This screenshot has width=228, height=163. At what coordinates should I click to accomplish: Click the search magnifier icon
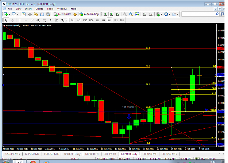tap(217, 14)
